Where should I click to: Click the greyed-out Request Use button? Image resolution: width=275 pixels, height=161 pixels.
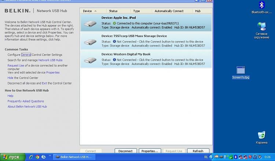(174, 151)
